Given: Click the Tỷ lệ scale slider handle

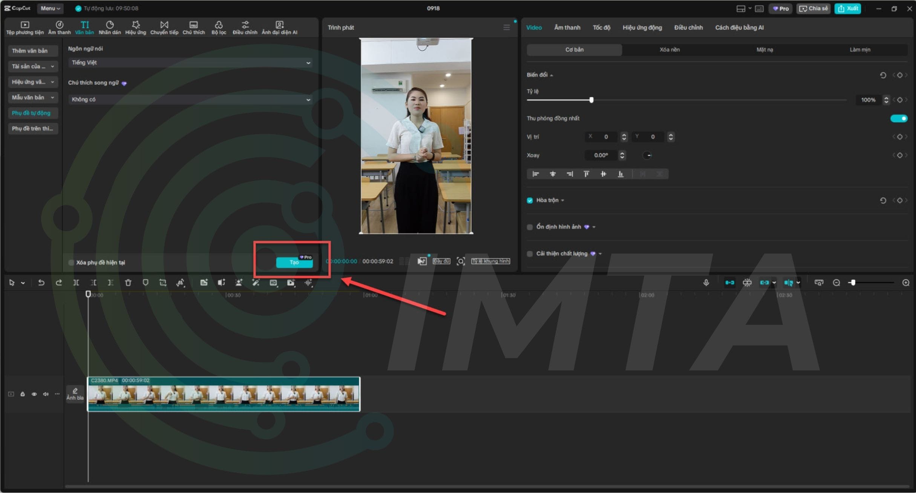Looking at the screenshot, I should click(591, 100).
